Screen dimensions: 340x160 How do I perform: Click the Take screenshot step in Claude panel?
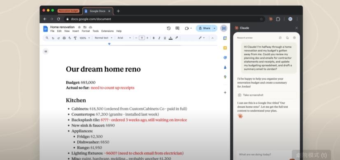(266, 95)
